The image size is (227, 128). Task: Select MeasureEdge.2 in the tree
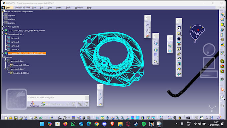click(17, 69)
